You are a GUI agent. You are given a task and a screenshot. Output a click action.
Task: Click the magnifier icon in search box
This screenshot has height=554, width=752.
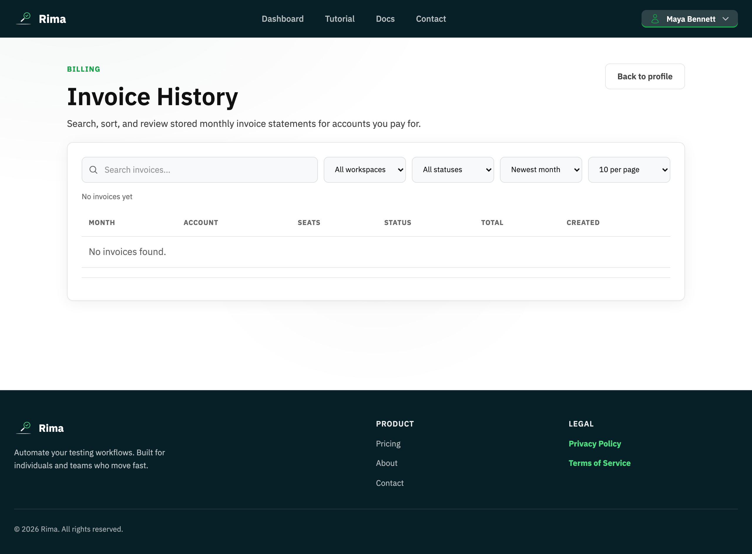tap(93, 170)
